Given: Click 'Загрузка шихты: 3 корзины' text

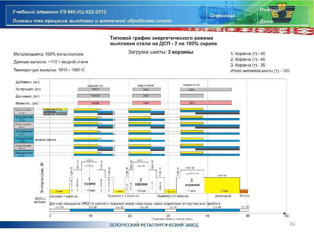Looking at the screenshot, I should pos(161,52).
